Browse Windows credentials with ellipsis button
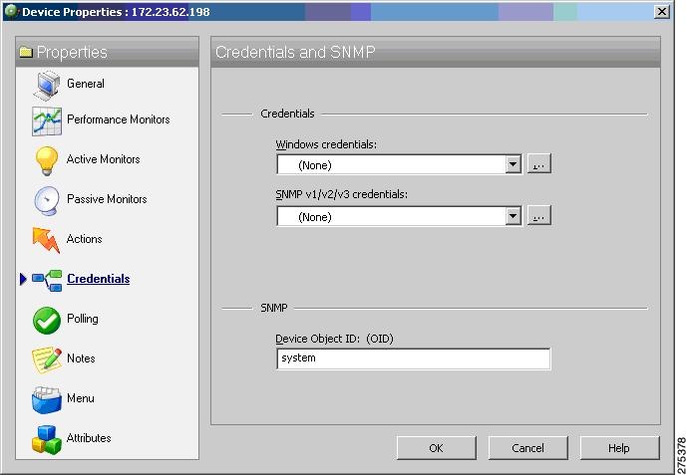This screenshot has height=475, width=688. [538, 164]
